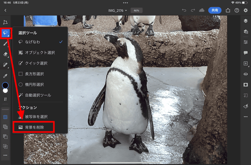Screen dimensions: 251x165
Task: Open document name IMG_2176 dropdown
Action: pyautogui.click(x=117, y=11)
